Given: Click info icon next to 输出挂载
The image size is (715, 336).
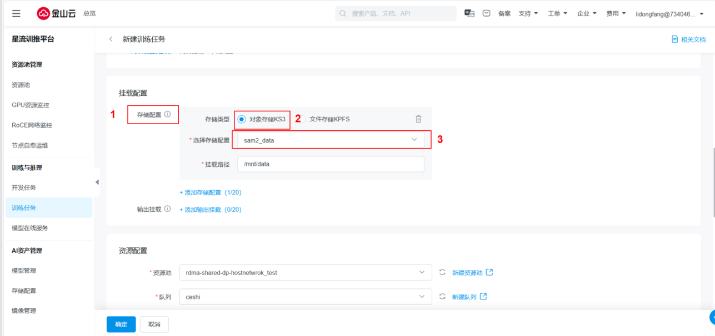Looking at the screenshot, I should coord(167,210).
